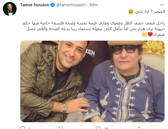Click the share upload-arrow icon
The width and height of the screenshot is (168, 129).
pos(139,128)
